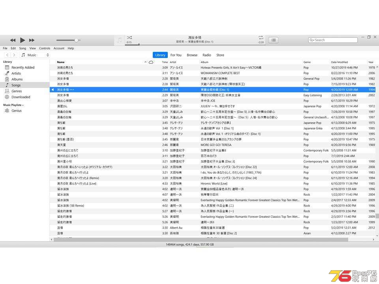The image size is (379, 284).
Task: Click the horizontal scrollbar of the song list
Action: click(201, 239)
